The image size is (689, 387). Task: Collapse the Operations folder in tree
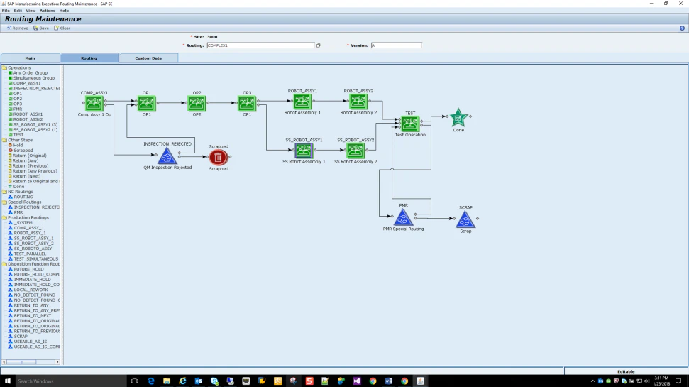pos(4,67)
